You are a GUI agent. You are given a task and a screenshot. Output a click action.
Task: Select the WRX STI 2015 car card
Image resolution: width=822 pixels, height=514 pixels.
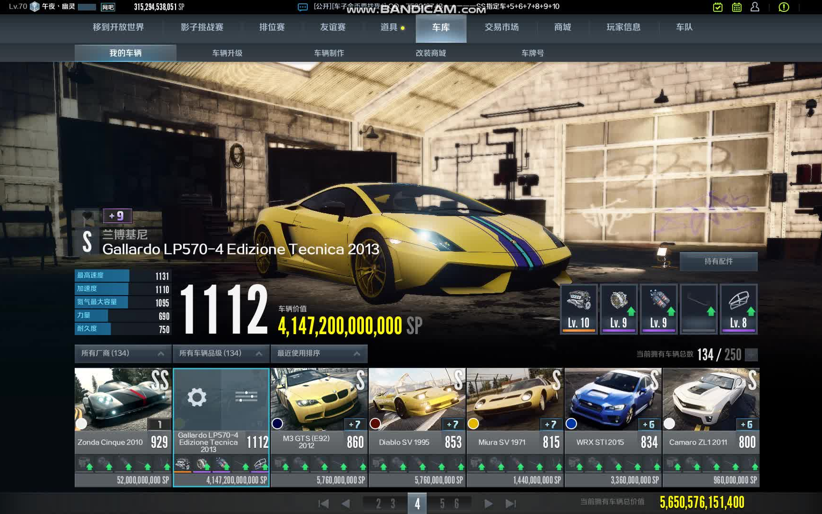tap(613, 427)
